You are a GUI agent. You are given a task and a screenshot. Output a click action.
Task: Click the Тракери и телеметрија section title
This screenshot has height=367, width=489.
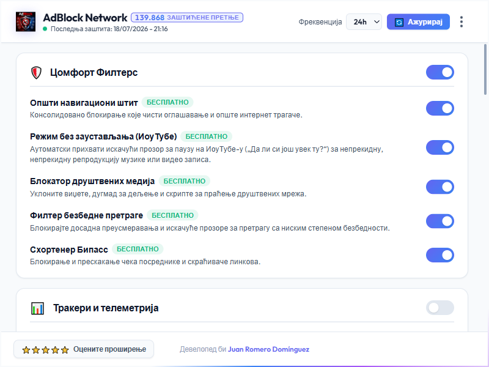[106, 308]
